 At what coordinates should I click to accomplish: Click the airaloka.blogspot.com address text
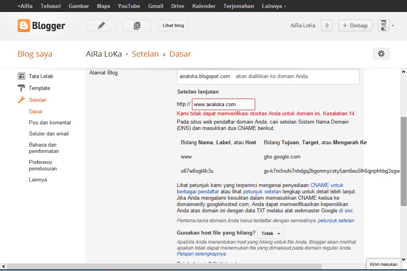(205, 76)
